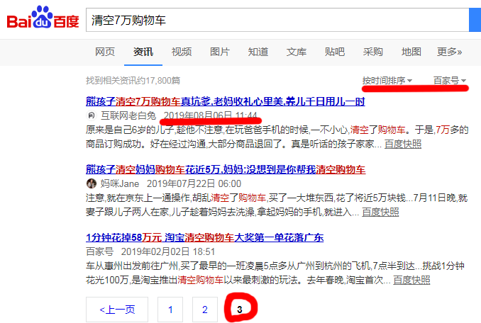Jump to results page 1
481x323 pixels.
pyautogui.click(x=170, y=310)
